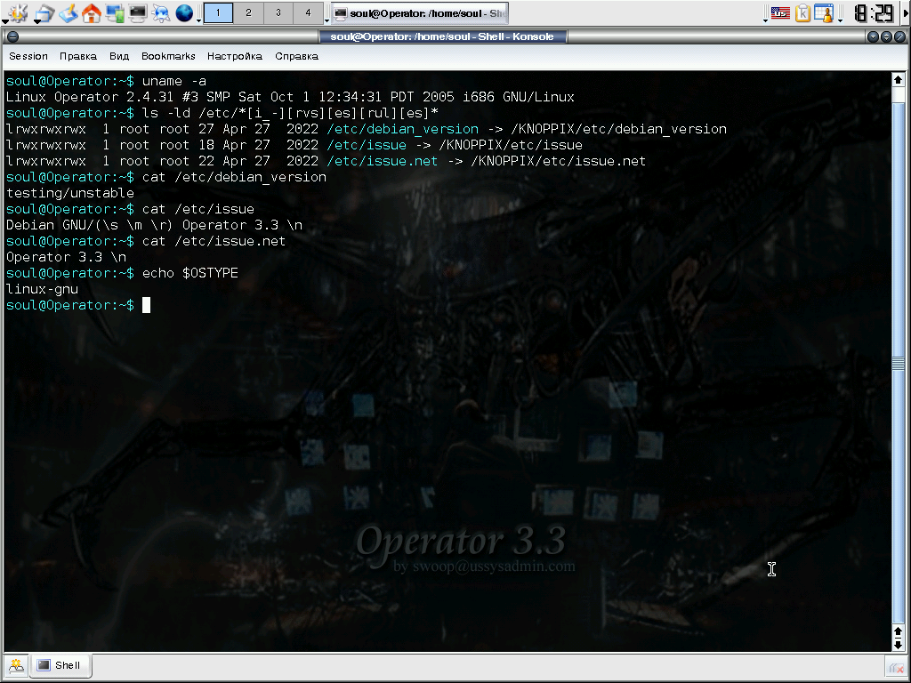Open the Bookmarks menu

(168, 56)
